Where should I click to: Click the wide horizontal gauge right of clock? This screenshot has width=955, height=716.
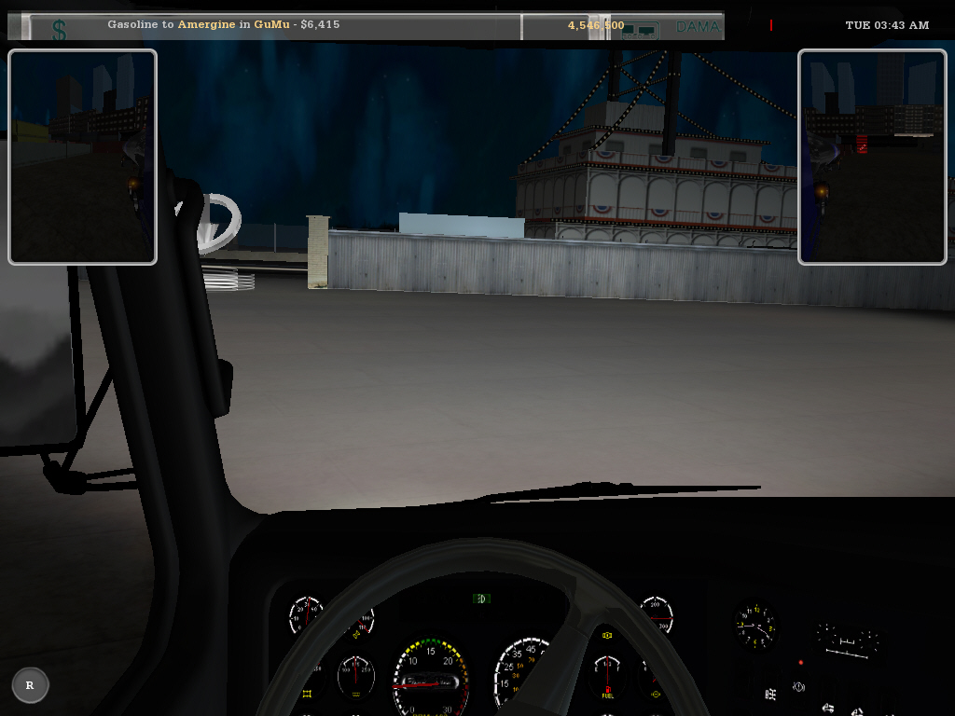coord(849,641)
